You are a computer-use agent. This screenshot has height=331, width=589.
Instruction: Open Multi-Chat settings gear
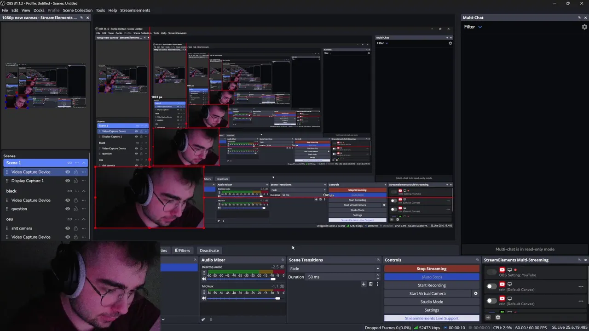click(584, 27)
